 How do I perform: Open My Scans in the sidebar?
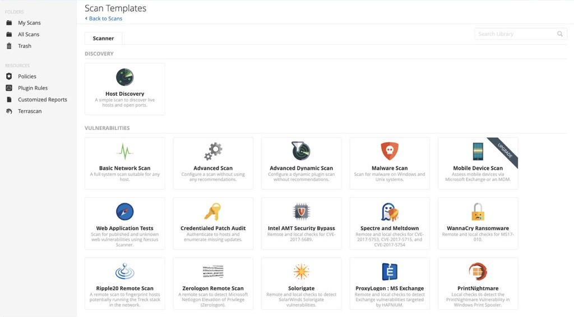(x=29, y=22)
